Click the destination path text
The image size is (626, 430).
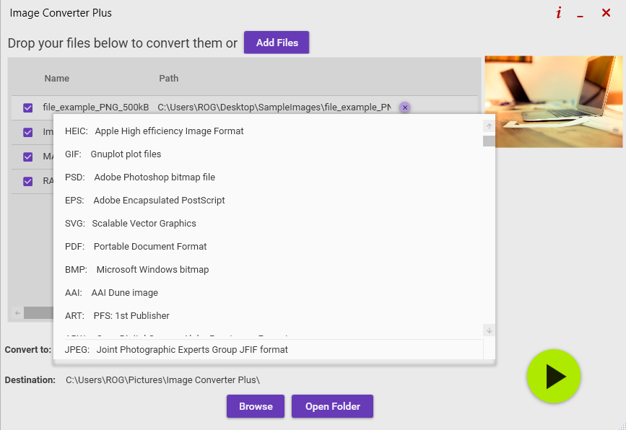pyautogui.click(x=163, y=380)
